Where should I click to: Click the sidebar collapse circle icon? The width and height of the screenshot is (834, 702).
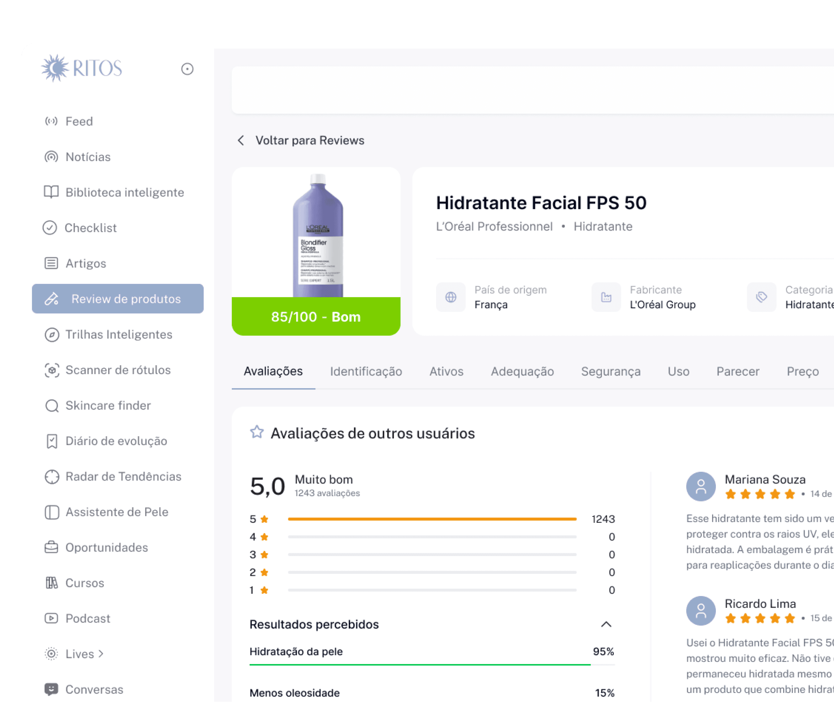click(187, 69)
